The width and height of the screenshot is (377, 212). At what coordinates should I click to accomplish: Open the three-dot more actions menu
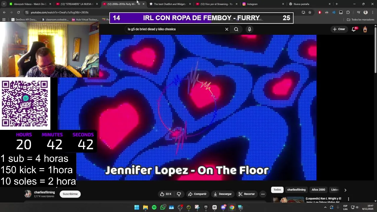pos(263,194)
